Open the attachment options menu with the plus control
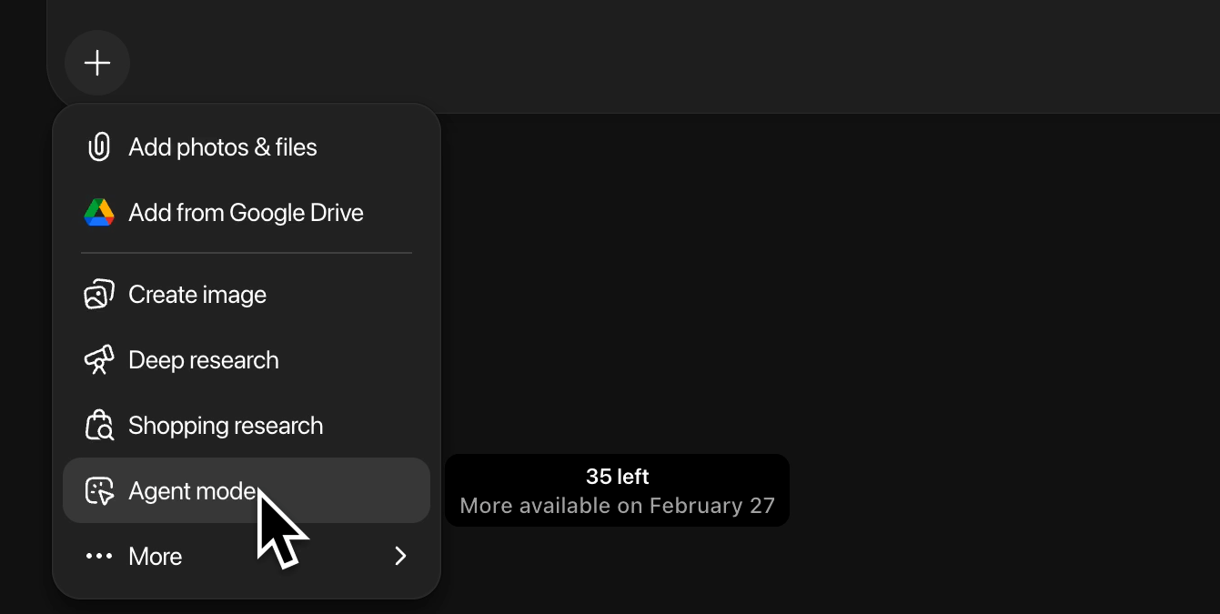 point(96,63)
